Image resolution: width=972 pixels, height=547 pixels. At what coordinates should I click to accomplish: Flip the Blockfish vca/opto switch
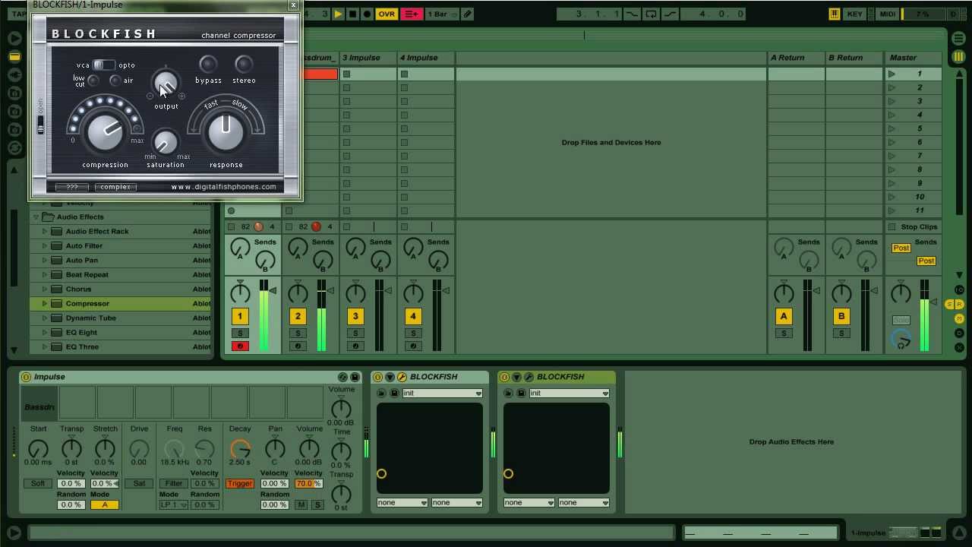(104, 65)
